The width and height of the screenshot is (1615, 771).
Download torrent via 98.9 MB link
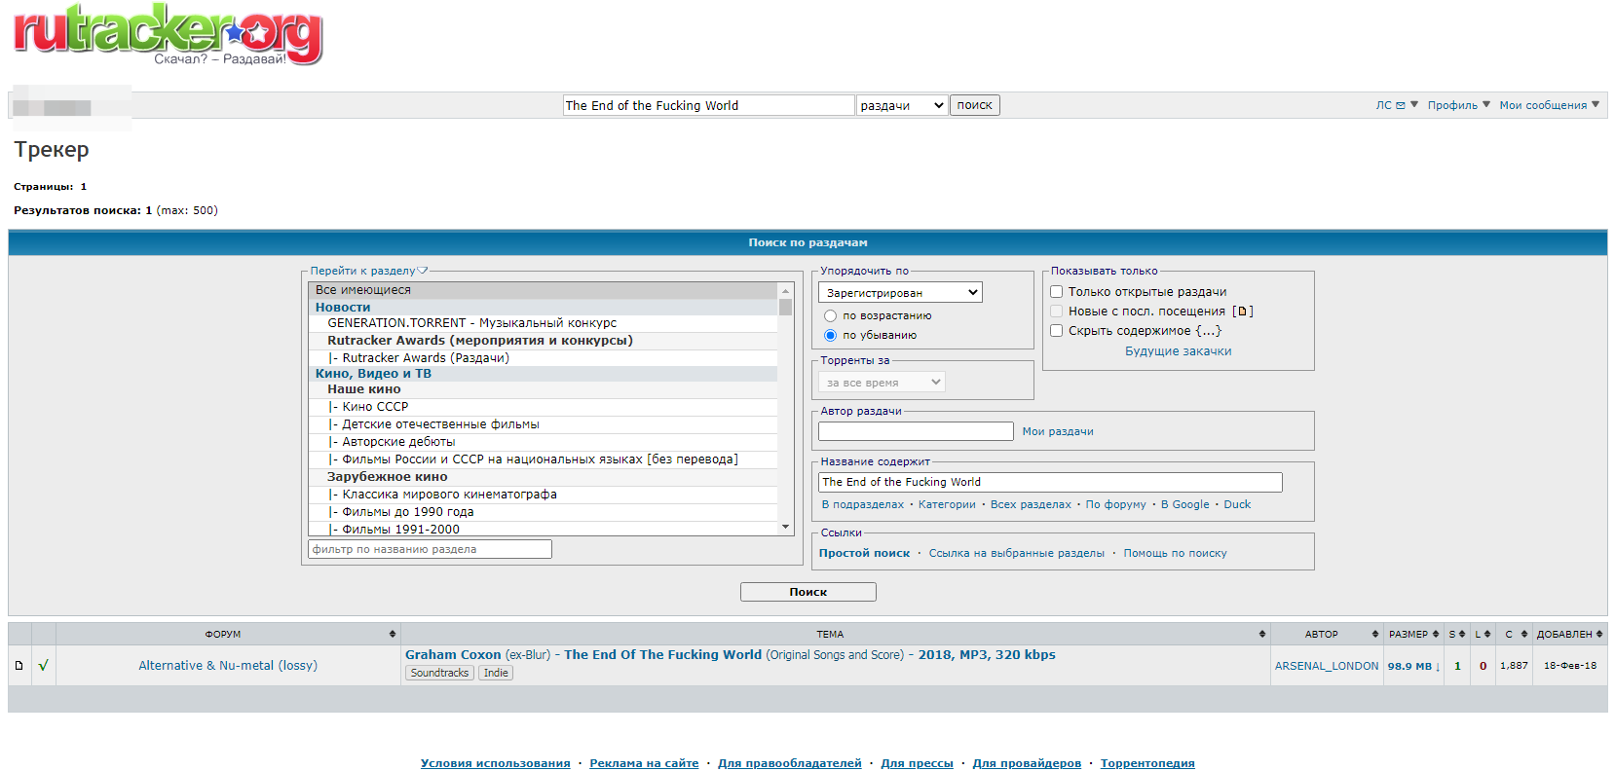pyautogui.click(x=1413, y=666)
